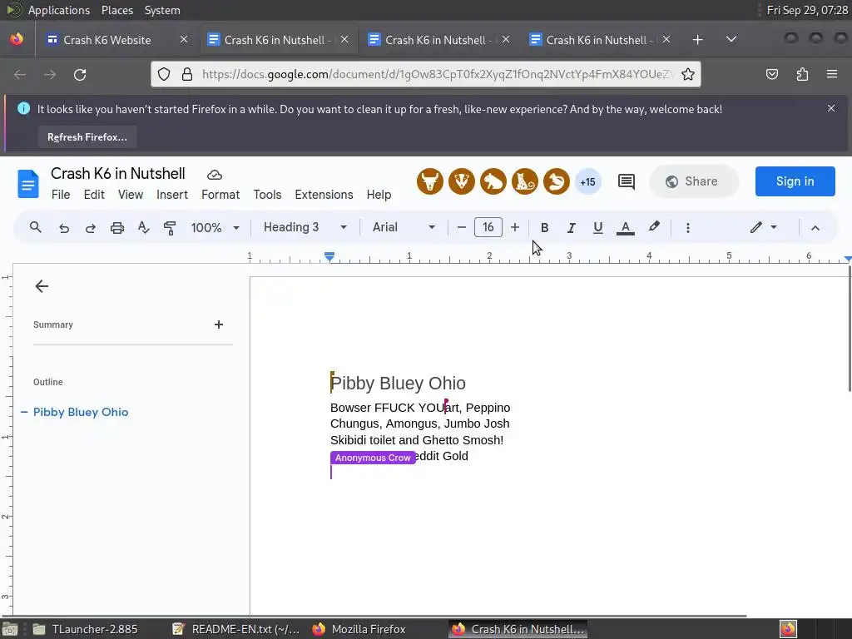Show the +15 additional viewers
The width and height of the screenshot is (852, 639).
pyautogui.click(x=588, y=182)
